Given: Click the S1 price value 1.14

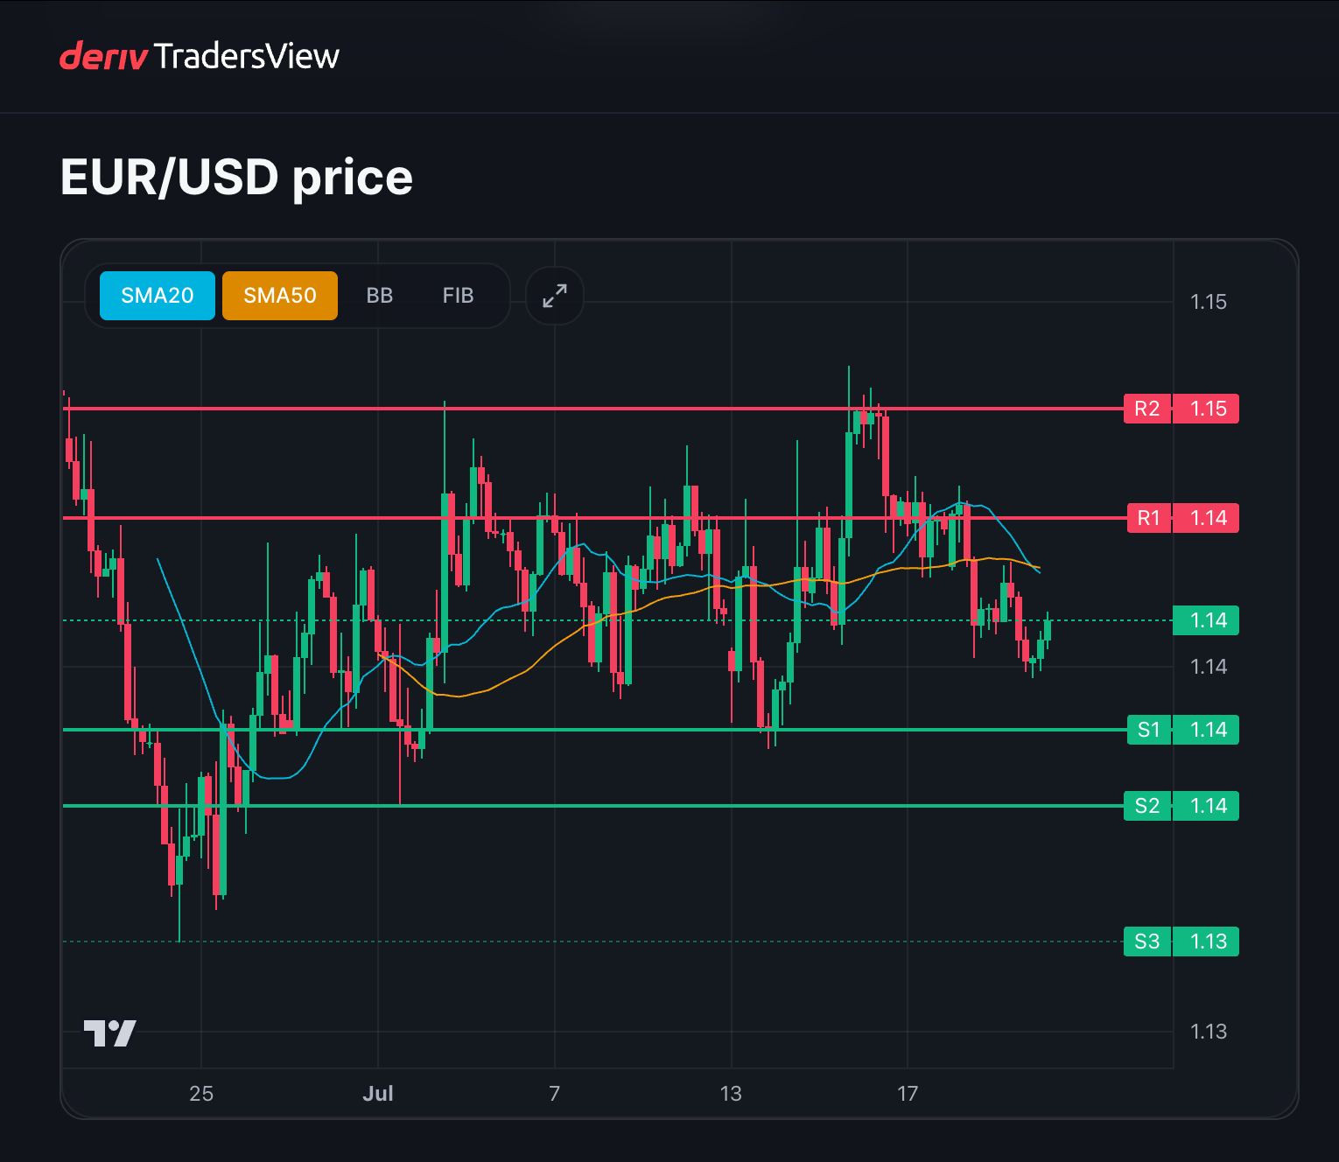Looking at the screenshot, I should pos(1207,730).
